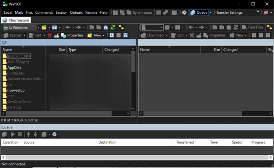
Task: Click the local panel directory tree icon
Action: tap(121, 27)
